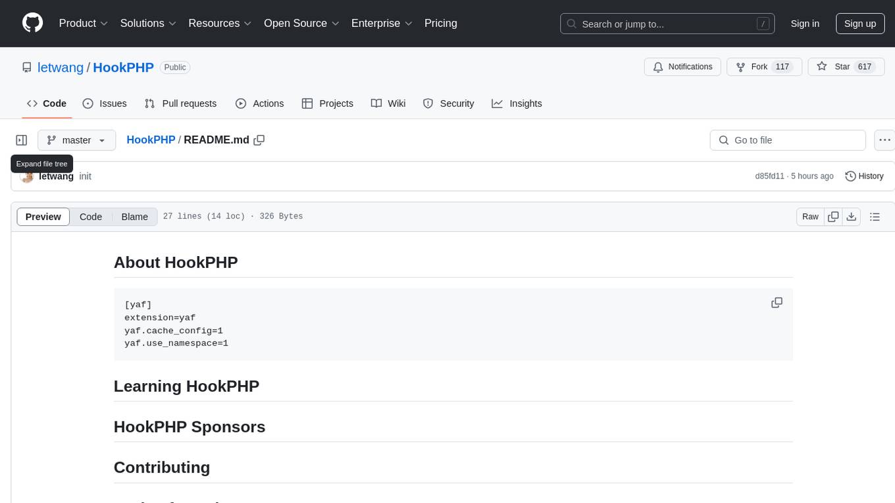Open the Solutions dropdown menu
Screen dimensions: 895x503
pos(148,23)
